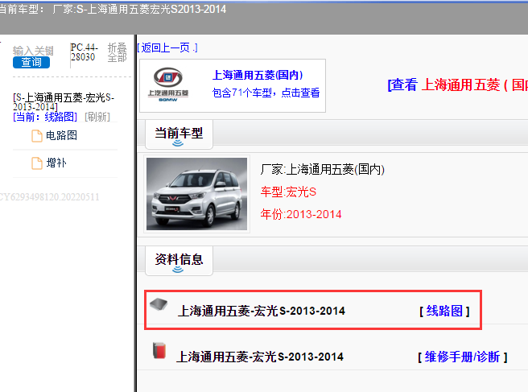Click the S-上海通用五菱-宏光S-2013-2014 sidebar heading
The height and width of the screenshot is (392, 528).
tap(64, 102)
